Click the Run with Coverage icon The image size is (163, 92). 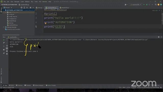(x=150, y=5)
